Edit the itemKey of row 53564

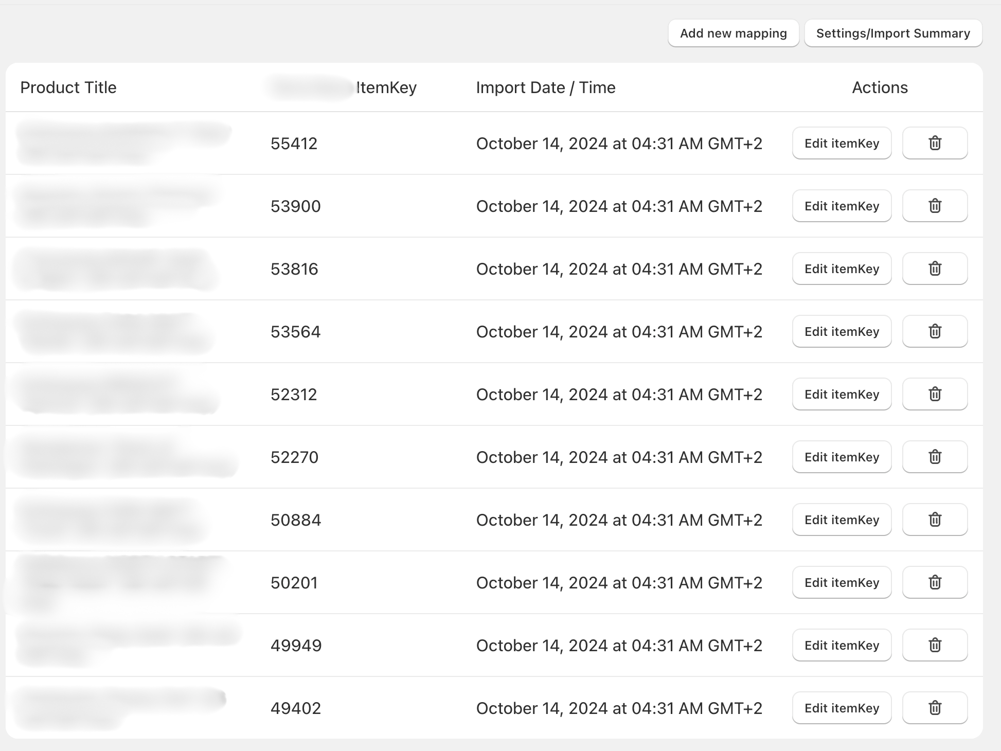pos(842,331)
